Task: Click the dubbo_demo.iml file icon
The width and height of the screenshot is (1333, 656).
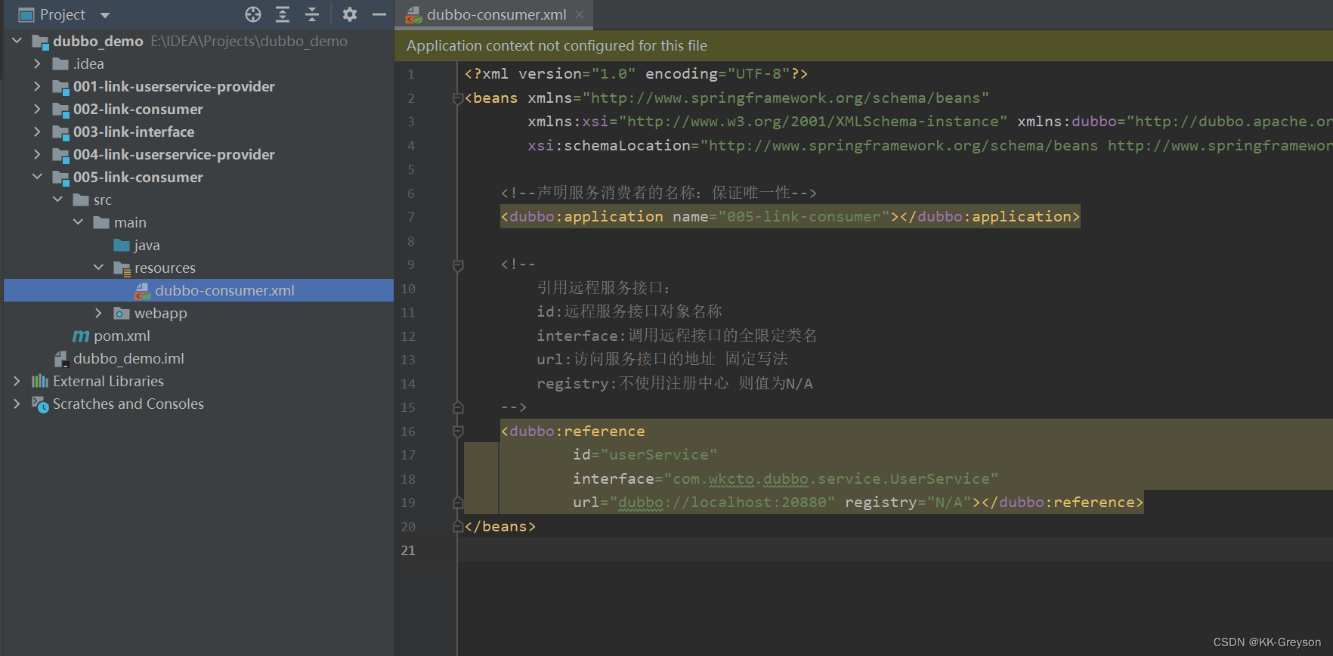Action: tap(61, 359)
